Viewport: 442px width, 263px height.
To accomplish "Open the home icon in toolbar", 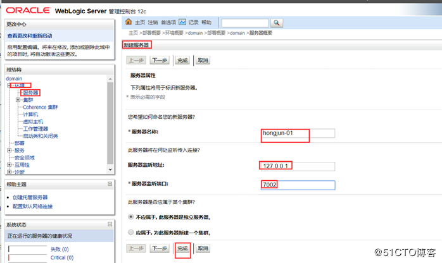I will (129, 22).
